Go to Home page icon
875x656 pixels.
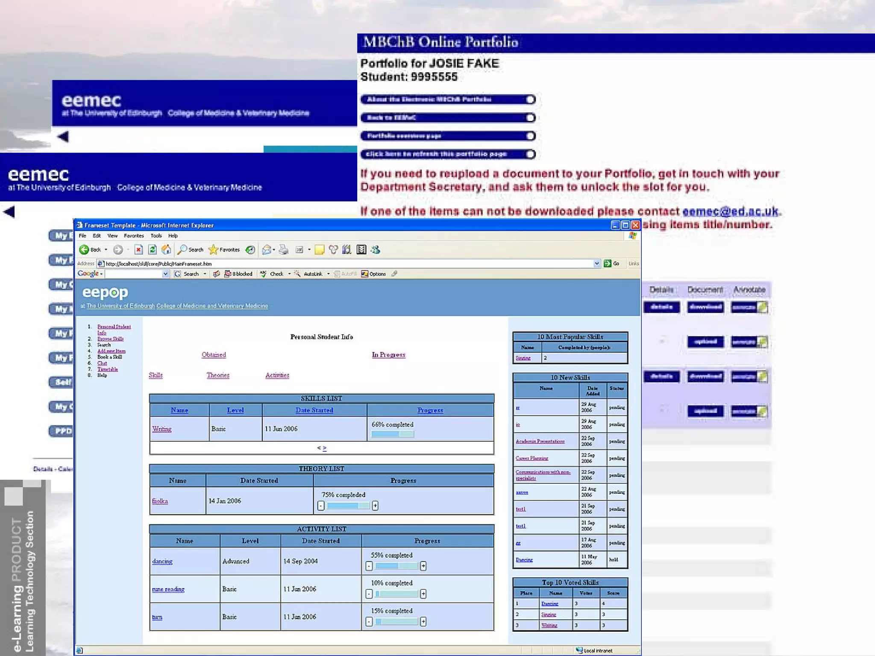pyautogui.click(x=166, y=250)
